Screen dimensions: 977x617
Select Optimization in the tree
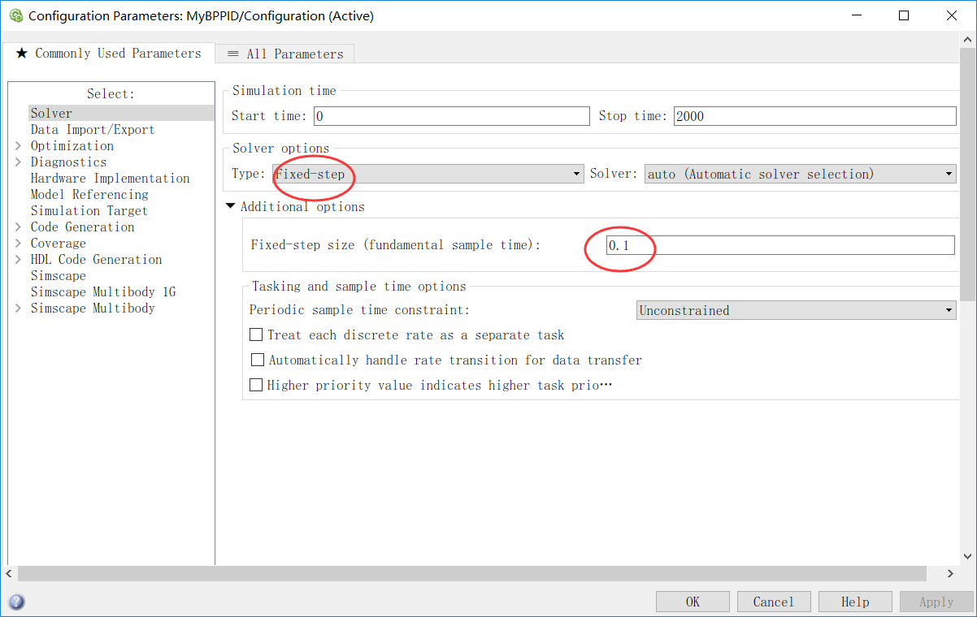72,146
